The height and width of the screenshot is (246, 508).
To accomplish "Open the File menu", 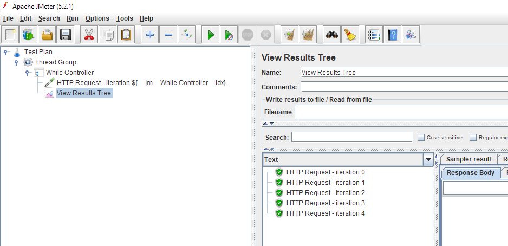I will click(8, 18).
